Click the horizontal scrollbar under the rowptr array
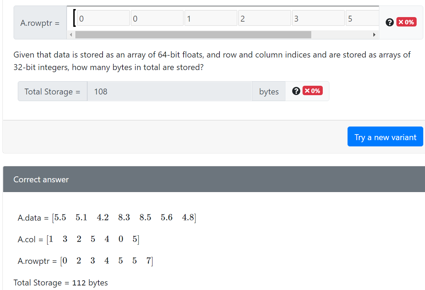 (192, 35)
